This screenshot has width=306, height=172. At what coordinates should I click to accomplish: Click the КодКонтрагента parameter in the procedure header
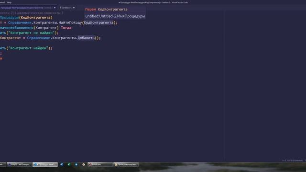coord(35,18)
